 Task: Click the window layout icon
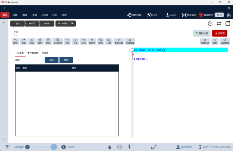[x=228, y=24]
